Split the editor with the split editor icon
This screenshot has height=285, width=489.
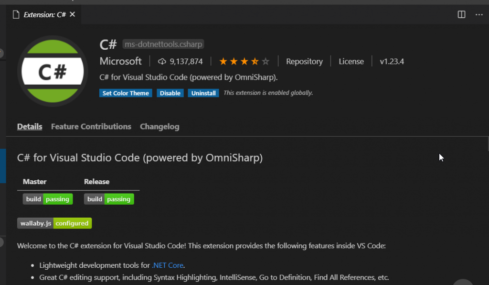click(461, 15)
